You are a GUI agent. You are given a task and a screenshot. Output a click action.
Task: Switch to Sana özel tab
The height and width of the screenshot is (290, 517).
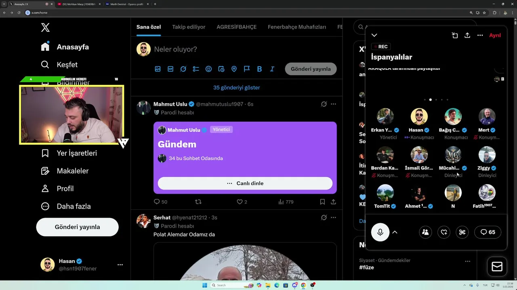(149, 27)
